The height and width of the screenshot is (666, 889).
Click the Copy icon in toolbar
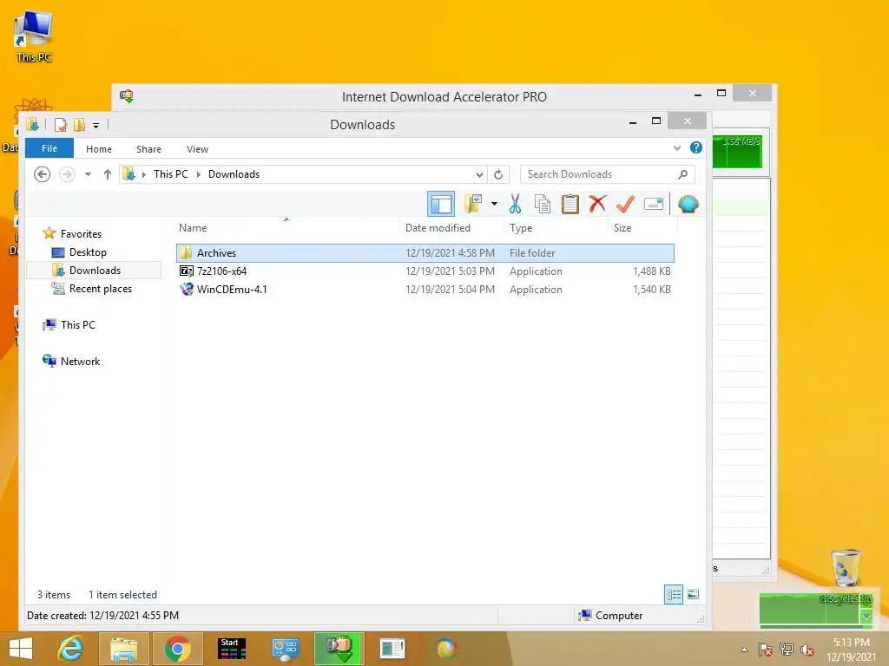click(543, 204)
